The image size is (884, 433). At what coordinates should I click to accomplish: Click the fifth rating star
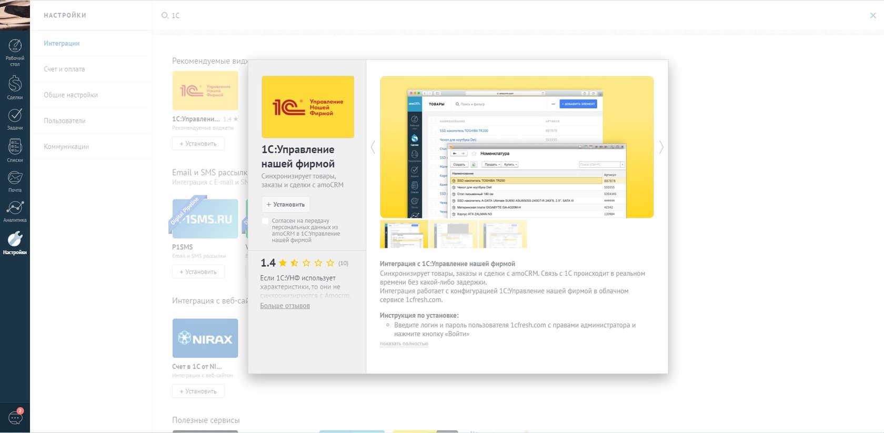(330, 263)
